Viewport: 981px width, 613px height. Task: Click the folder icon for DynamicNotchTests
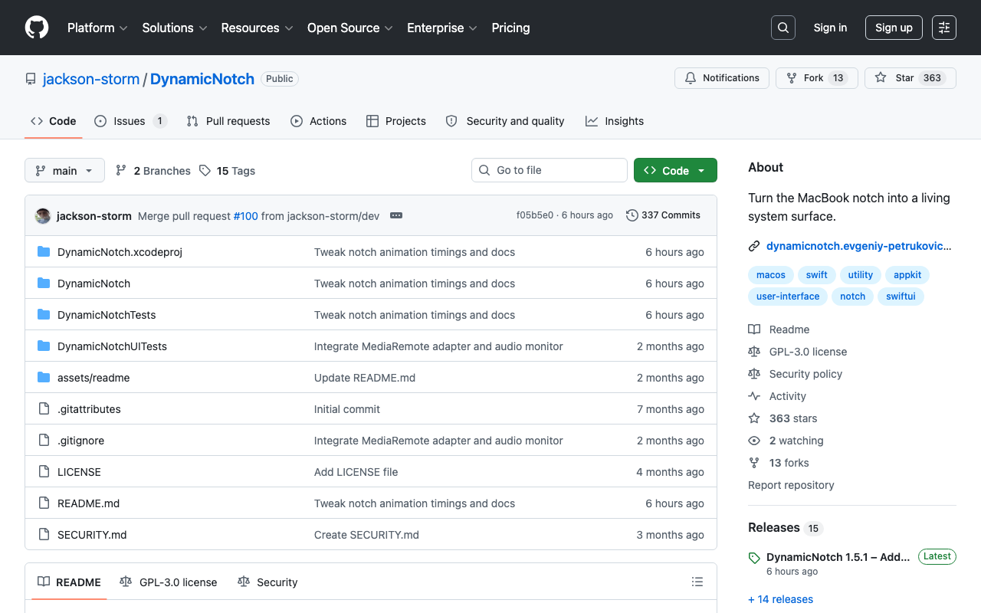point(44,315)
